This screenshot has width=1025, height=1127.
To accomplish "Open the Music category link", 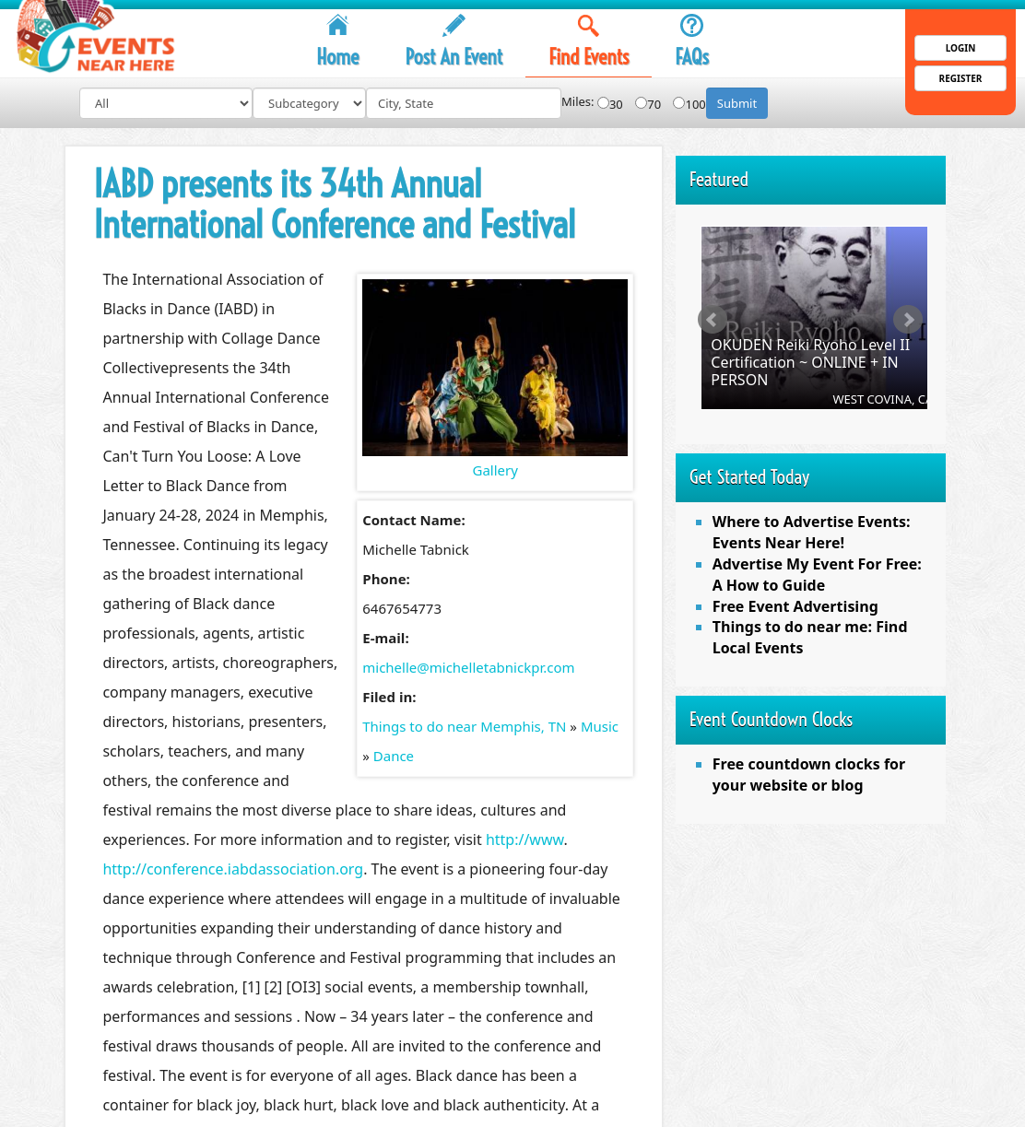I will pos(599,727).
